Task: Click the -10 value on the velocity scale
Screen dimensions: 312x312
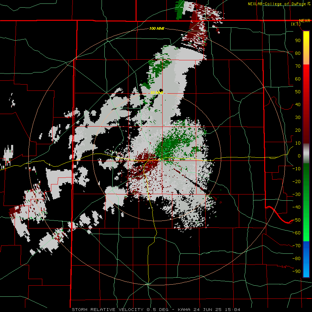Action: click(x=296, y=169)
